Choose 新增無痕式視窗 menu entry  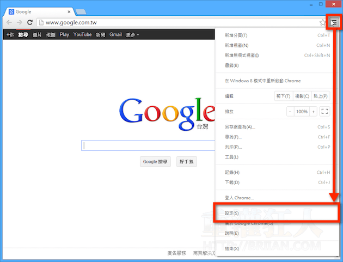[x=242, y=55]
